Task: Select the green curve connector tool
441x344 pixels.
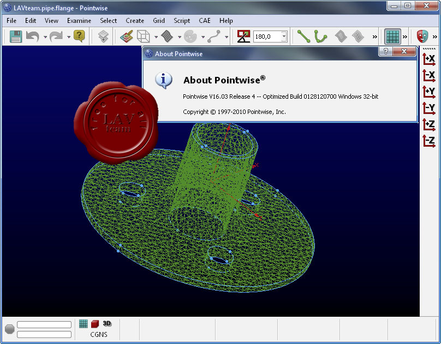Action: click(320, 37)
